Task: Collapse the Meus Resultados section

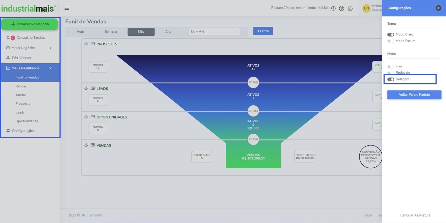Action: [x=50, y=68]
